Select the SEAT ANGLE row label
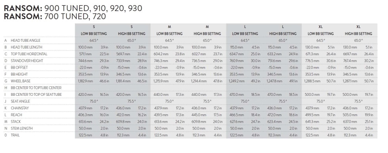This screenshot has width=388, height=153. pyautogui.click(x=20, y=101)
